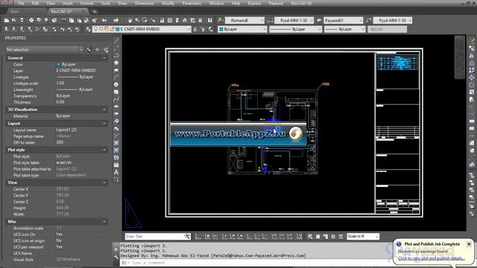Click the Plot style table value acad.ctb
Screen dimensions: 477x268
coord(64,162)
